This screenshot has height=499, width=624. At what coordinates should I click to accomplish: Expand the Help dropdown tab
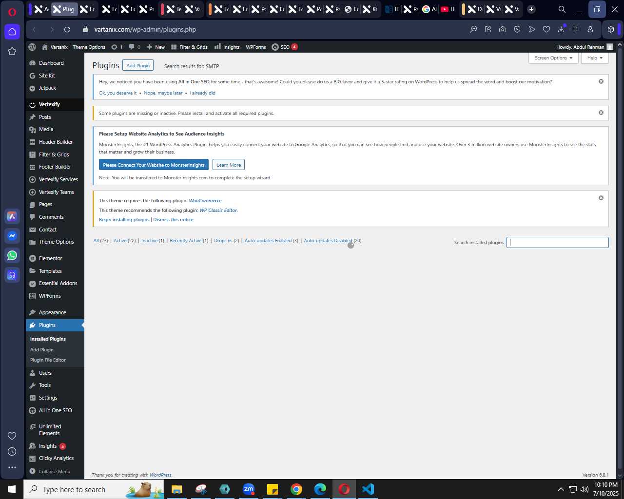click(x=595, y=58)
